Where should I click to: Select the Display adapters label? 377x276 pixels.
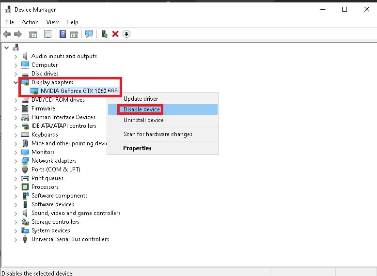point(52,82)
